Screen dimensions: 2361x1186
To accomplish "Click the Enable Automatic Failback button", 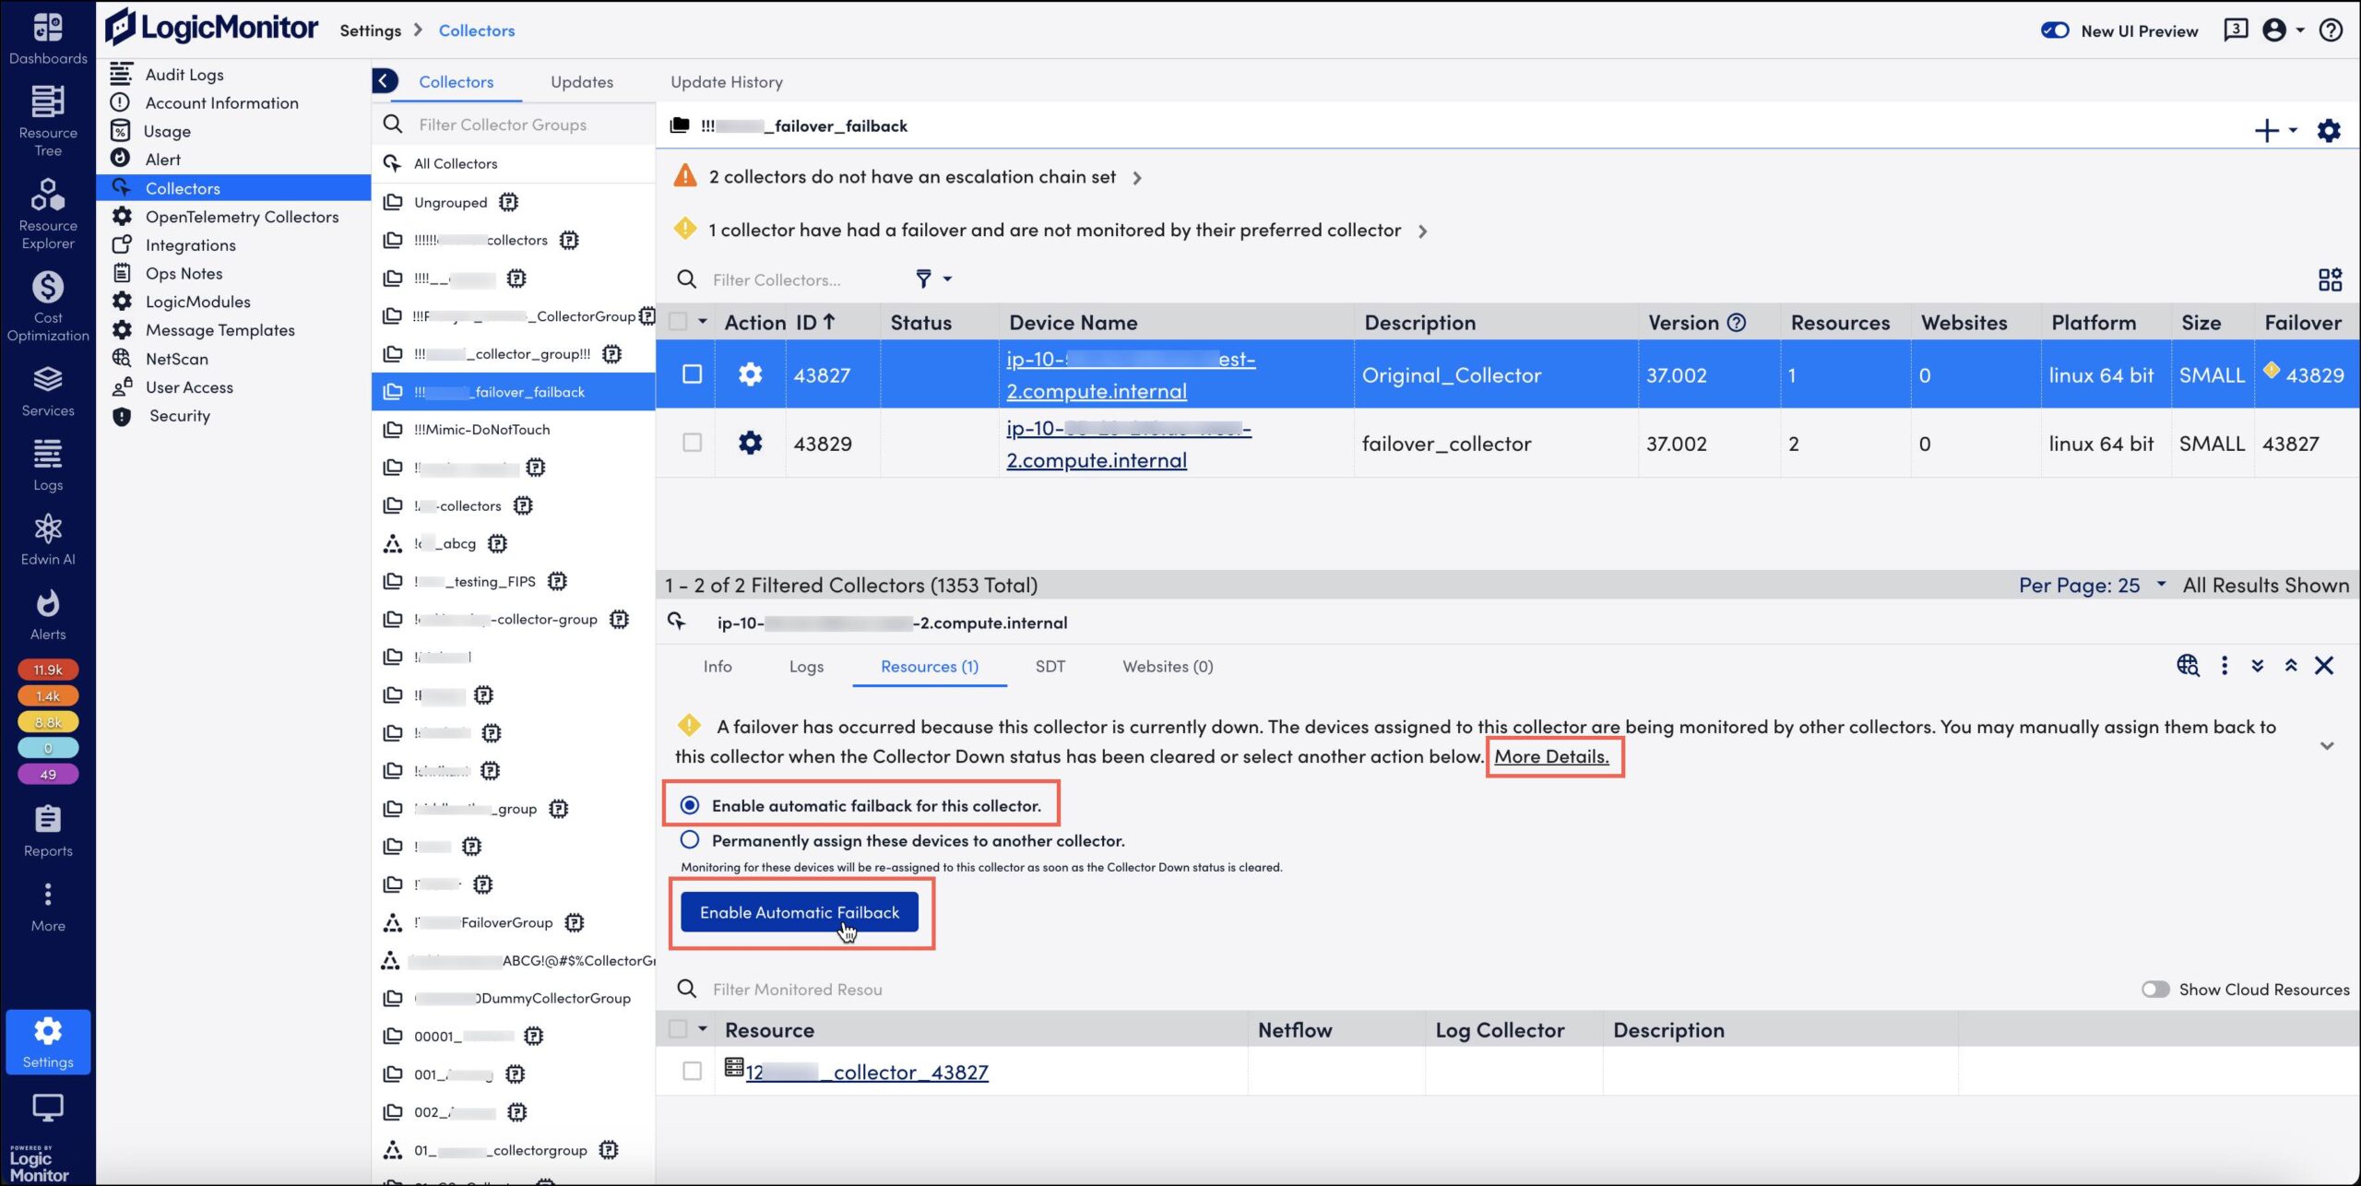I will (x=799, y=912).
